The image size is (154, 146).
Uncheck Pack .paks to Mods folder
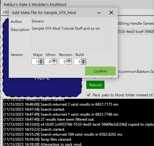click(x=89, y=95)
